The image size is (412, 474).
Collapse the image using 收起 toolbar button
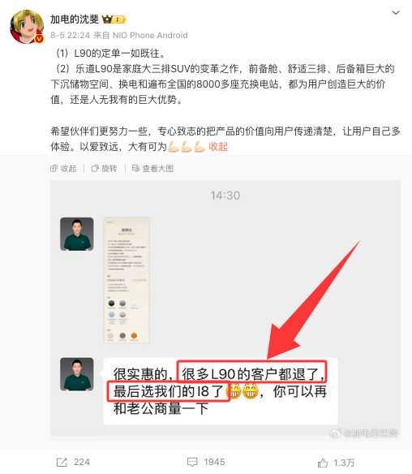tap(63, 168)
